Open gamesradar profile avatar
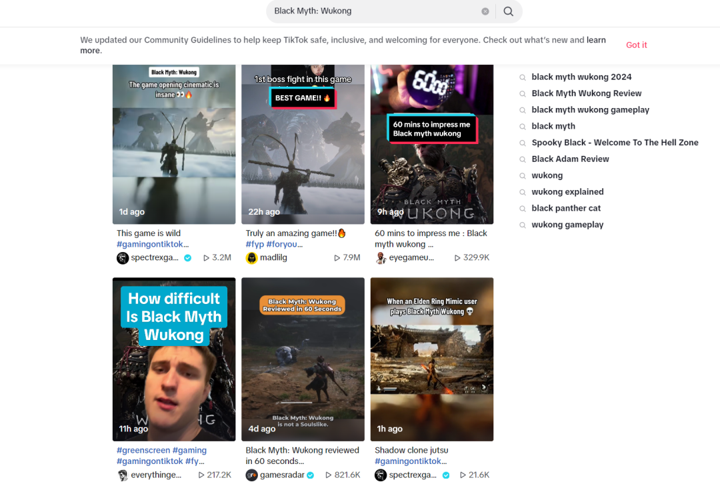This screenshot has width=720, height=490. tap(251, 475)
